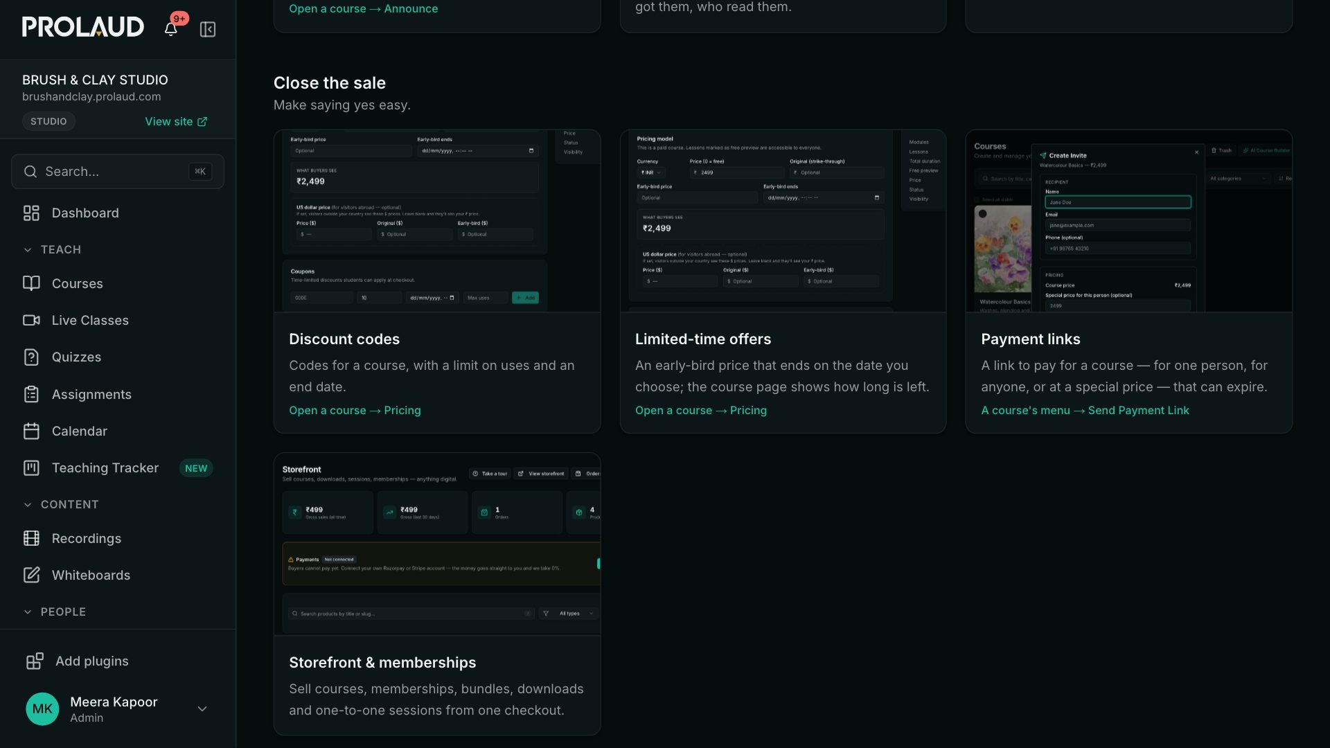
Task: Open Storefront preview thumbnail
Action: tap(437, 544)
